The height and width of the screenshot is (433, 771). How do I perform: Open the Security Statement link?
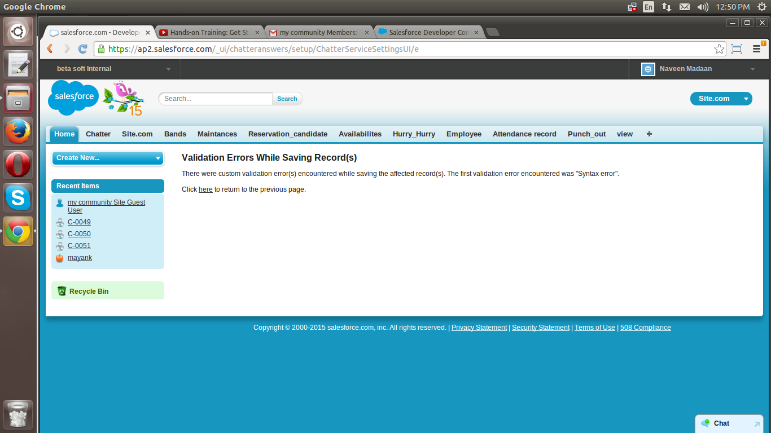541,328
